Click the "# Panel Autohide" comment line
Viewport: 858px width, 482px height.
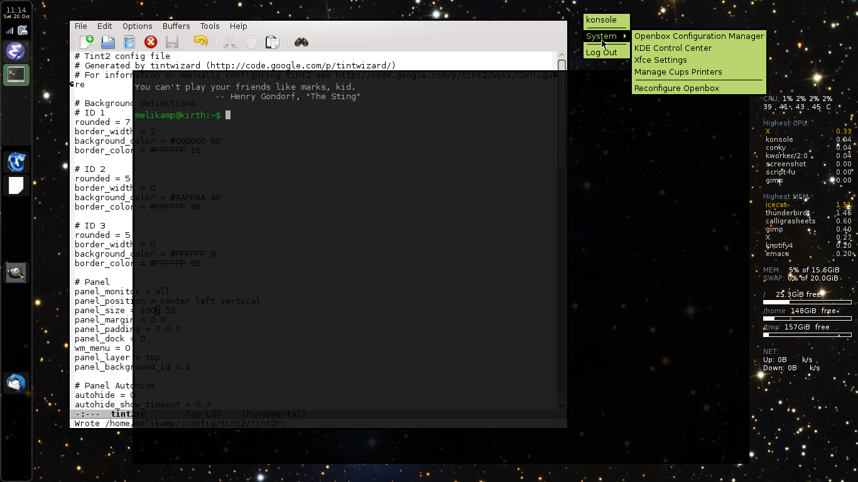click(x=115, y=386)
